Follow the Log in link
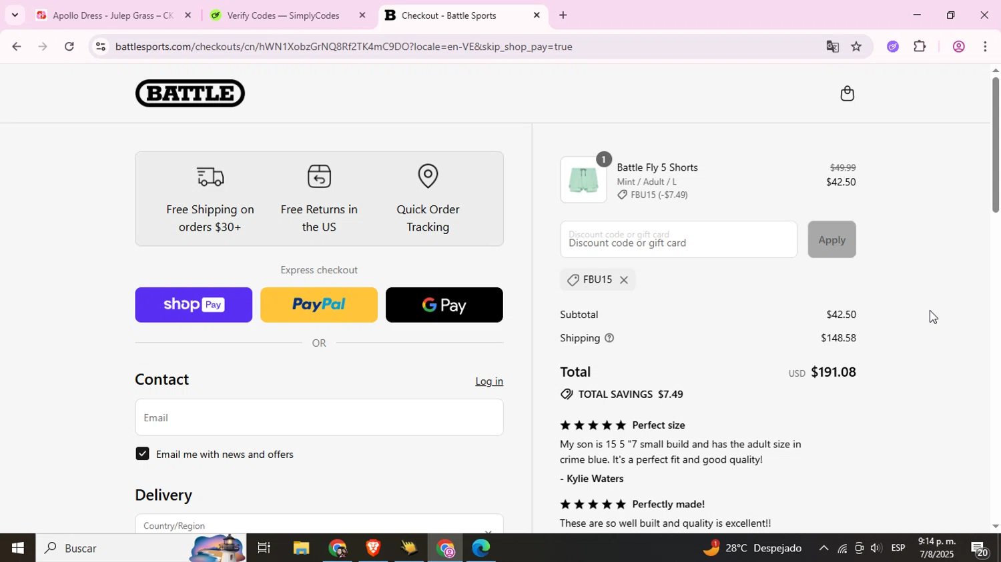 coord(489,381)
